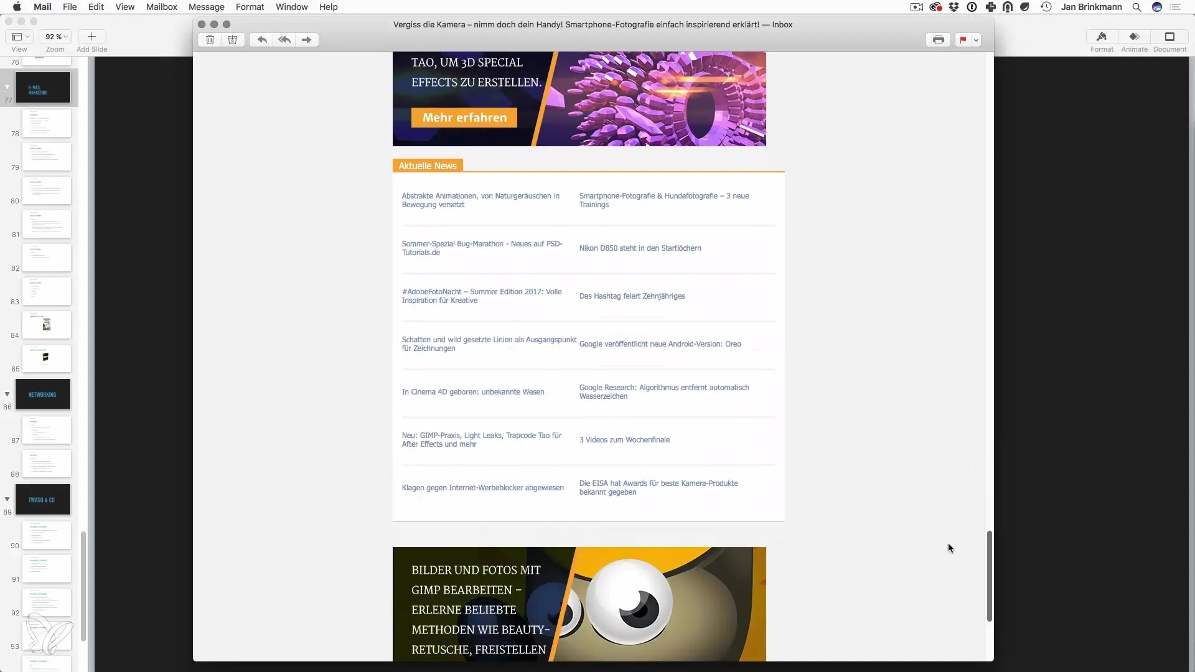Image resolution: width=1195 pixels, height=672 pixels.
Task: Open Spotlight search in menu bar
Action: [1136, 7]
